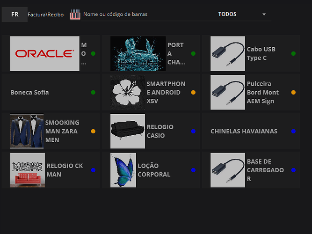Click the FR document type button
The image size is (312, 234).
15,15
